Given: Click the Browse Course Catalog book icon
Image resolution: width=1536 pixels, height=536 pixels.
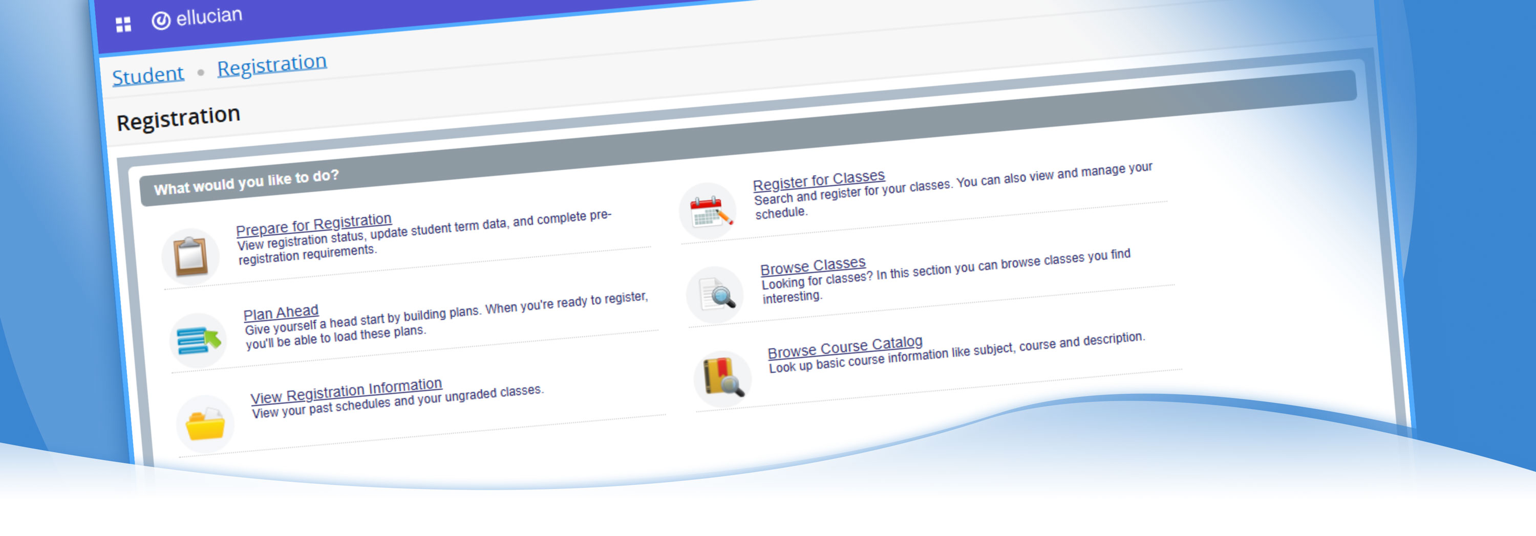Looking at the screenshot, I should click(722, 379).
